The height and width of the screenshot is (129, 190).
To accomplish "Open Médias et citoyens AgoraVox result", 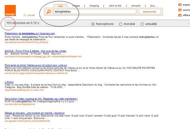I will click(35, 113).
